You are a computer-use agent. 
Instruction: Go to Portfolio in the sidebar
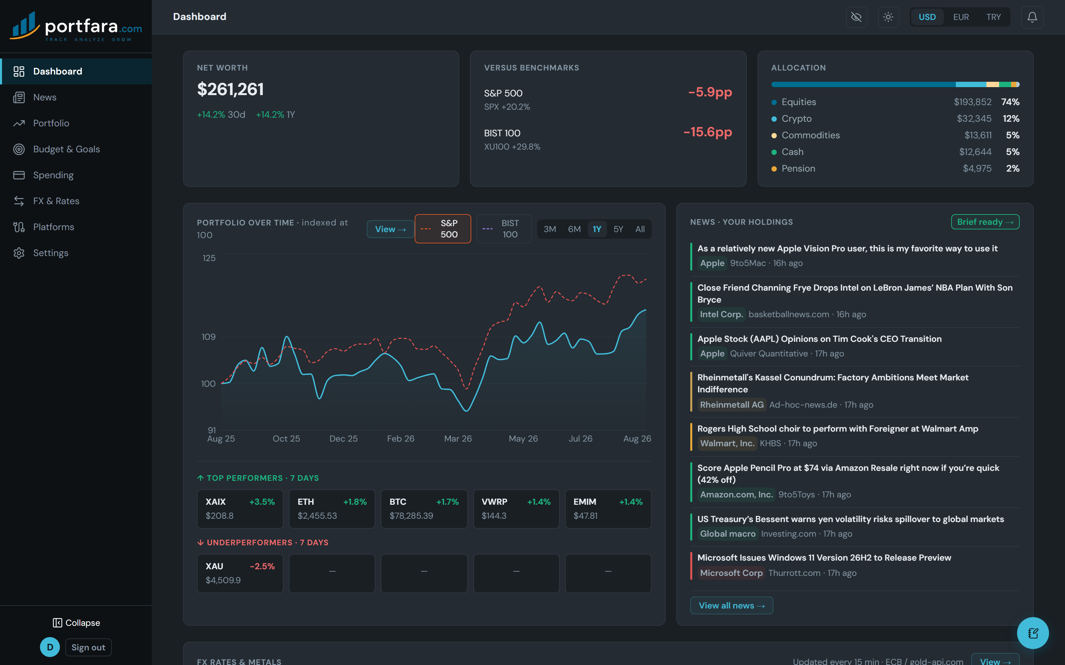pyautogui.click(x=76, y=123)
